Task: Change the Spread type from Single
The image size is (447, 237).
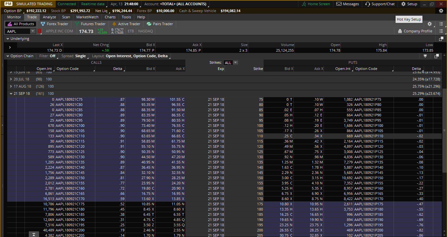Action: coord(74,56)
